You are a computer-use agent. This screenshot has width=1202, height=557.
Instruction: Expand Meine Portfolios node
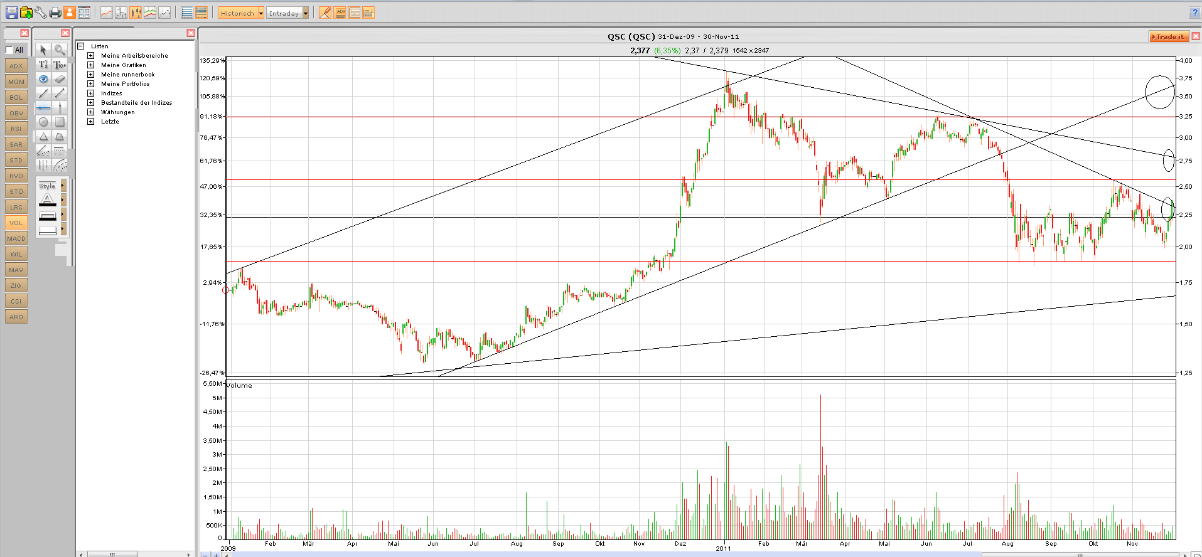coord(90,83)
